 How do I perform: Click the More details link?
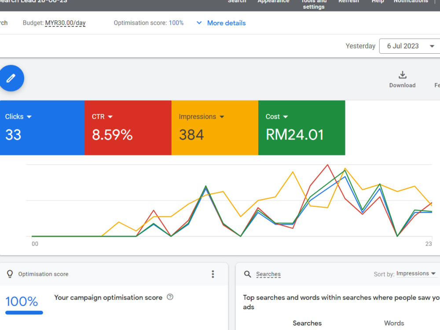[x=226, y=23]
